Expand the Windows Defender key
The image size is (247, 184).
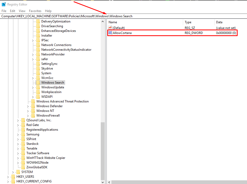tap(28, 106)
